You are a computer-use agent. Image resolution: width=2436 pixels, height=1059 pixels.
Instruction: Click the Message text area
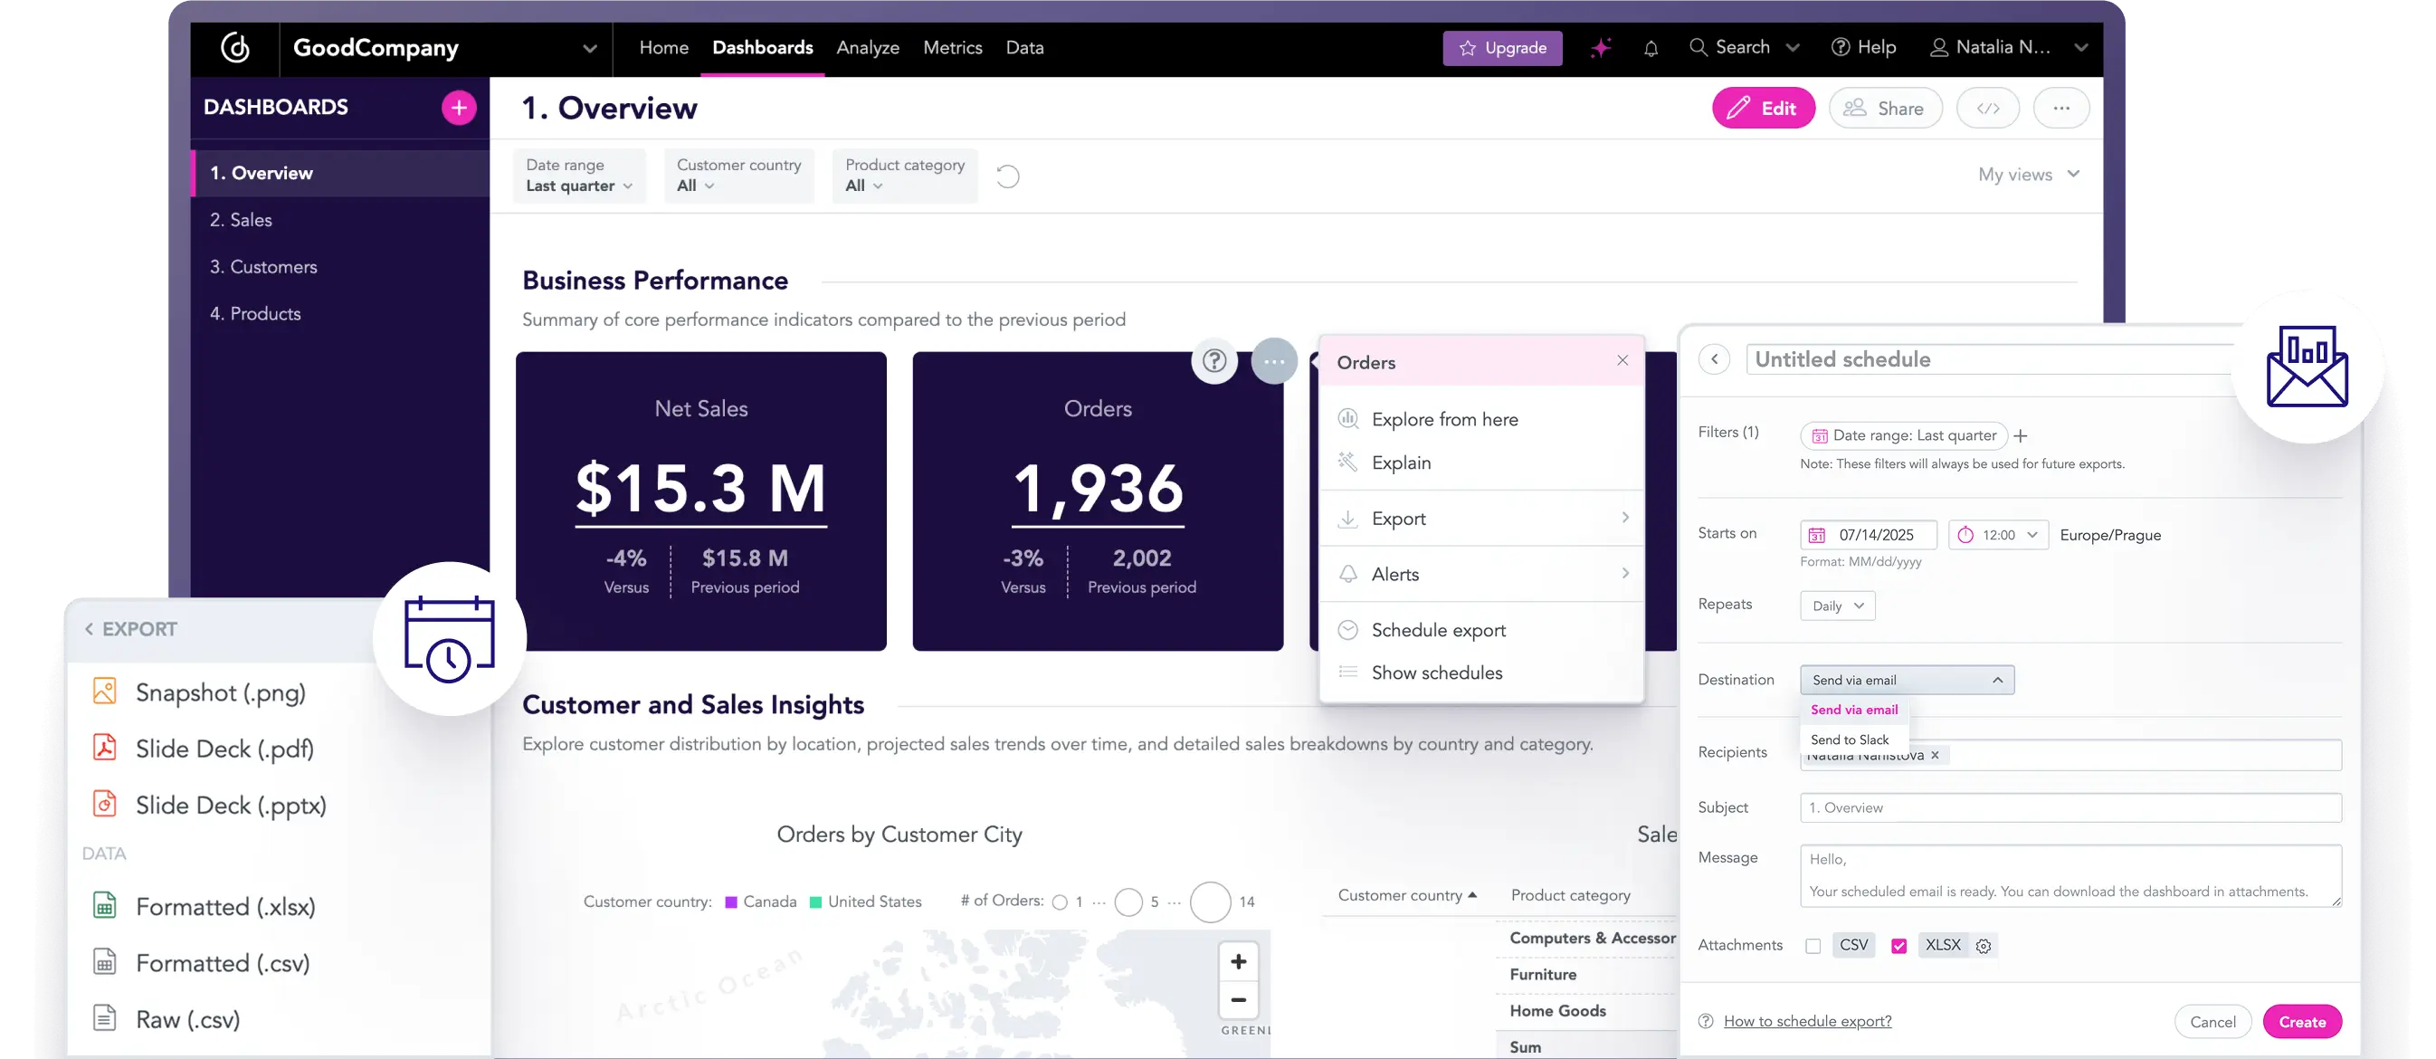[2070, 875]
